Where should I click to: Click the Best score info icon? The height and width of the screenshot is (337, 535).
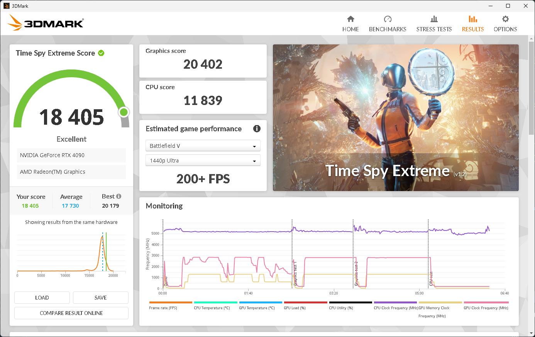pos(119,196)
